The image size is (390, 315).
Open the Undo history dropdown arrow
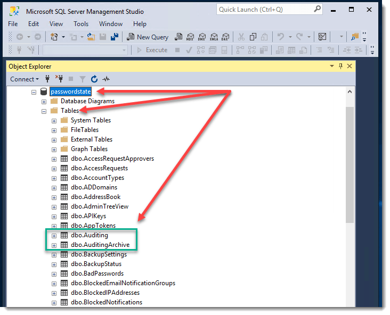pyautogui.click(x=290, y=37)
